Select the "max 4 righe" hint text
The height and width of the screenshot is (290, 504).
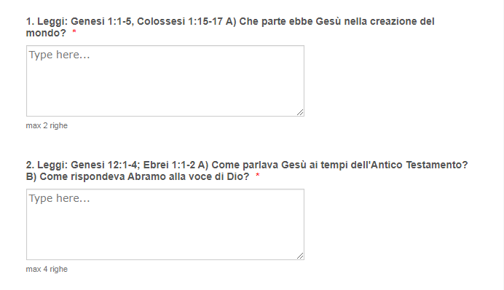click(47, 269)
